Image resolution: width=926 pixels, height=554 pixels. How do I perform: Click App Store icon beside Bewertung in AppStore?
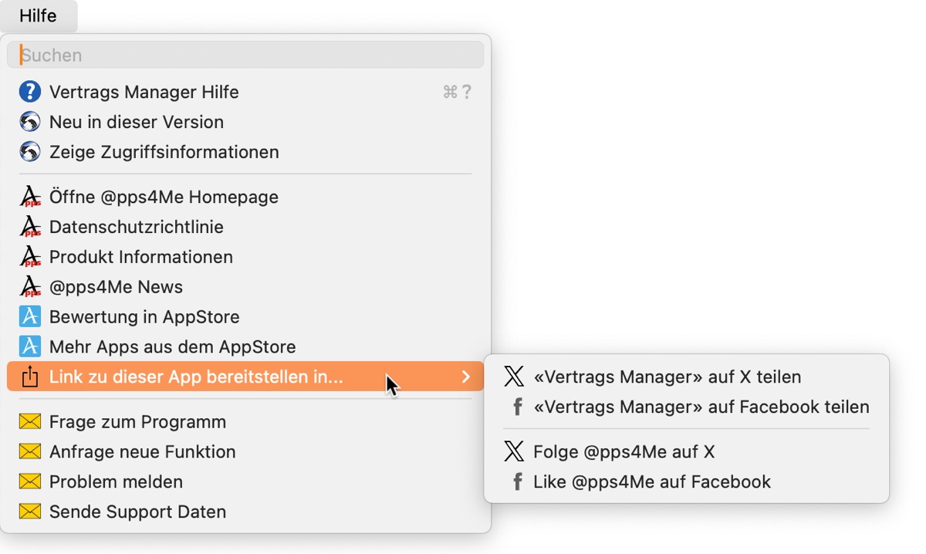[x=29, y=317]
